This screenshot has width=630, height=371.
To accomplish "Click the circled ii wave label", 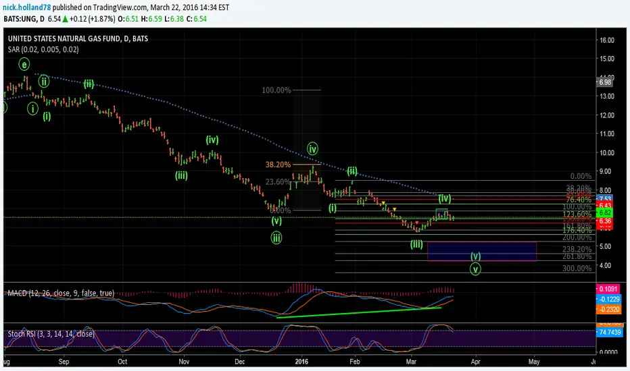I will [44, 82].
